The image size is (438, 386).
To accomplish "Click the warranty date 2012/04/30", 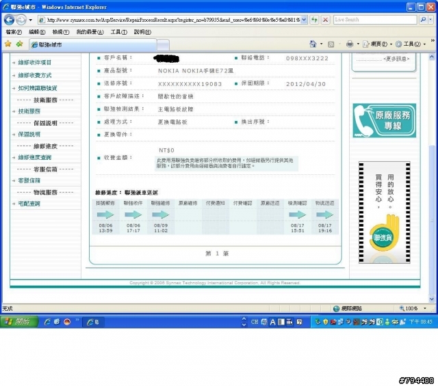I will click(x=306, y=84).
